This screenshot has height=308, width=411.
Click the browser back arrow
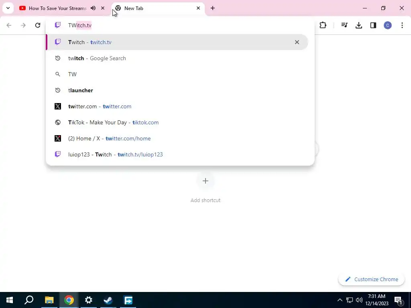coord(9,25)
